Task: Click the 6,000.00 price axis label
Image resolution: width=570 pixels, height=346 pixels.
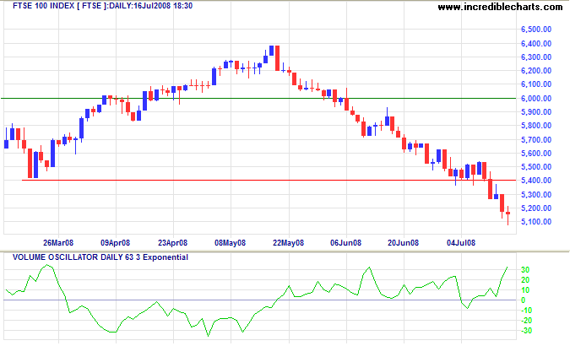Action: 536,99
